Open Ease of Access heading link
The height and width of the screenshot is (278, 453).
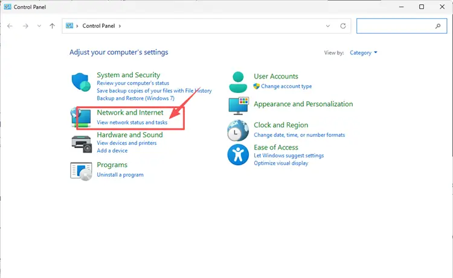click(276, 147)
